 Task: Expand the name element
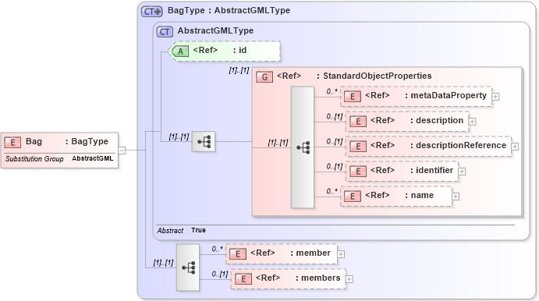pos(456,197)
